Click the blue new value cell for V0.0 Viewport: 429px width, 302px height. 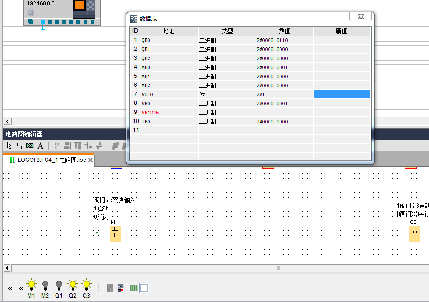pos(342,94)
